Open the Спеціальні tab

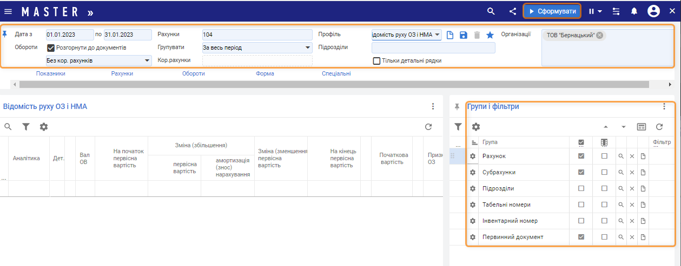click(336, 73)
